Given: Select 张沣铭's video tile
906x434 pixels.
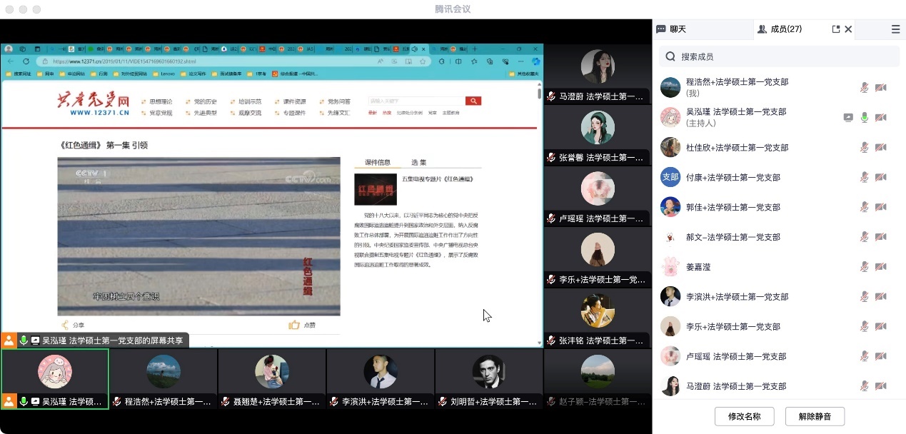Looking at the screenshot, I should click(x=597, y=318).
